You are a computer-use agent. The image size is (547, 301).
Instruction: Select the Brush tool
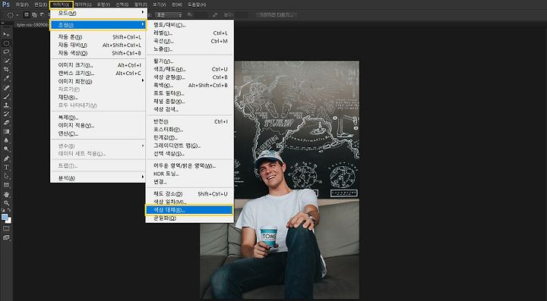[x=6, y=96]
